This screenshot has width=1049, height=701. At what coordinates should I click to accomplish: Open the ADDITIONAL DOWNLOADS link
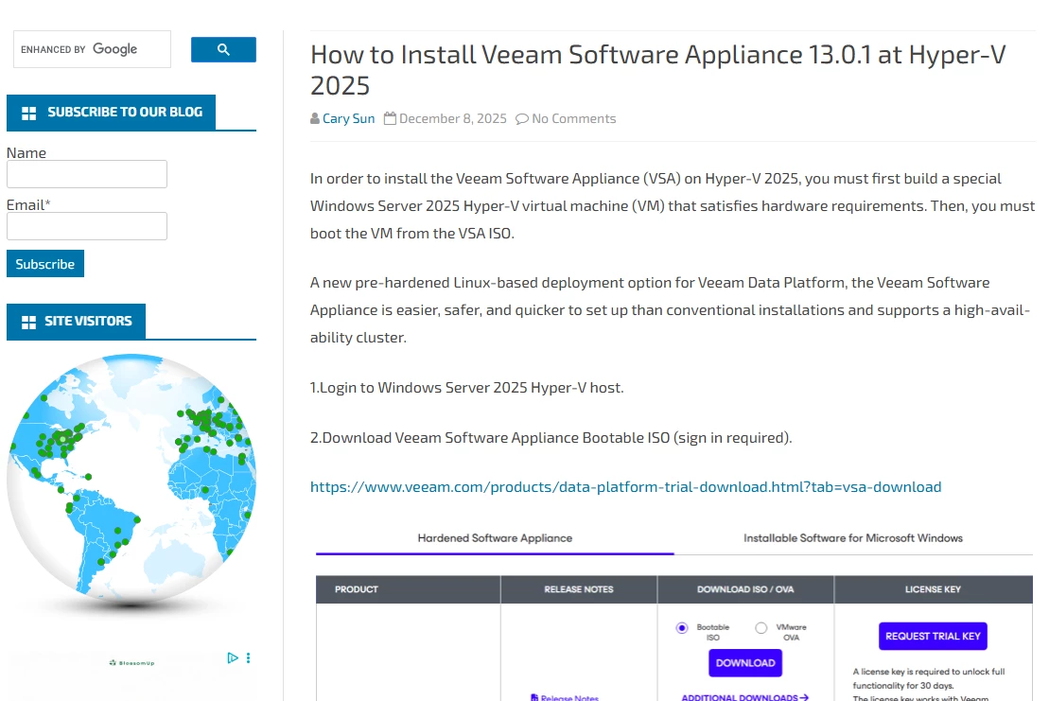coord(745,697)
